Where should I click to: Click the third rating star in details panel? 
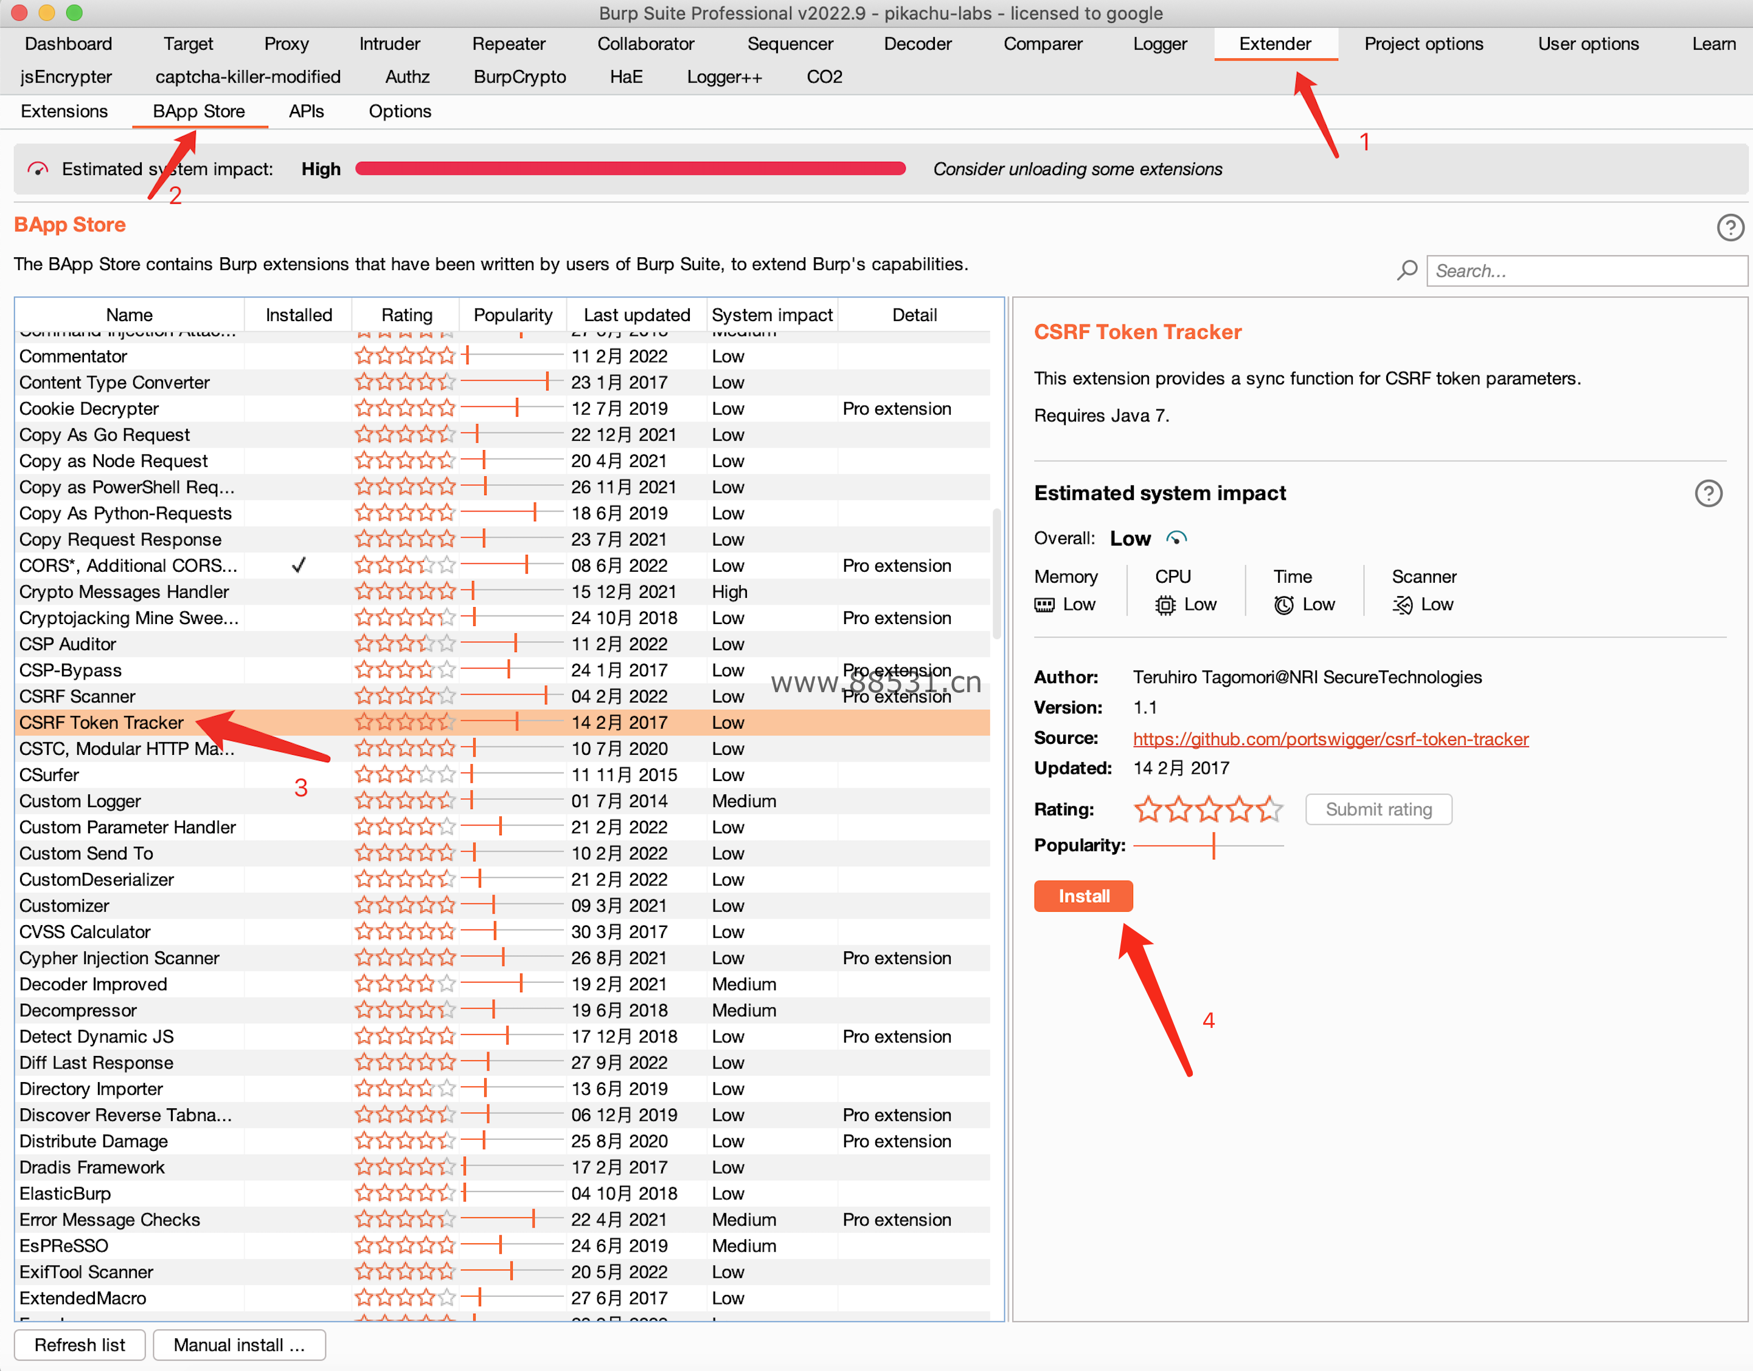(x=1209, y=809)
